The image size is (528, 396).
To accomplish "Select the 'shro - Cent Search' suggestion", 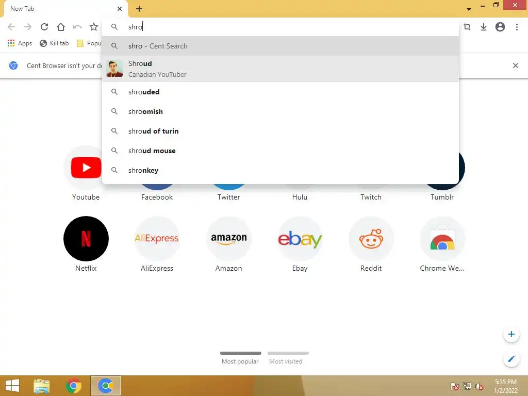I will tap(280, 46).
